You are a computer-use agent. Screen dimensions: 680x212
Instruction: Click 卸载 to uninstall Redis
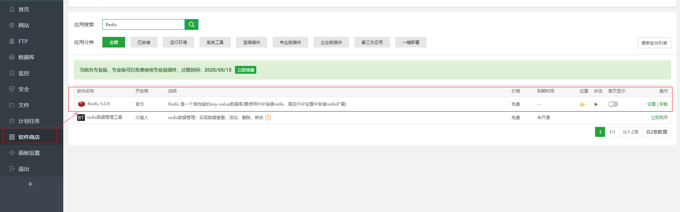664,104
